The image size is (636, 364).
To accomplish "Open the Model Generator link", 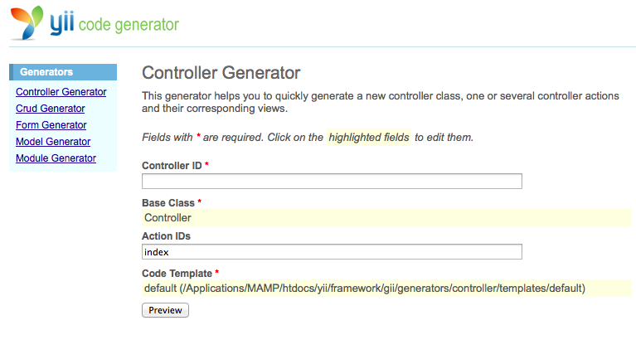I will point(53,142).
